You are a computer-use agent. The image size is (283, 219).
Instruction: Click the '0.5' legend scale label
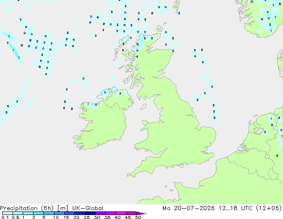point(15,217)
